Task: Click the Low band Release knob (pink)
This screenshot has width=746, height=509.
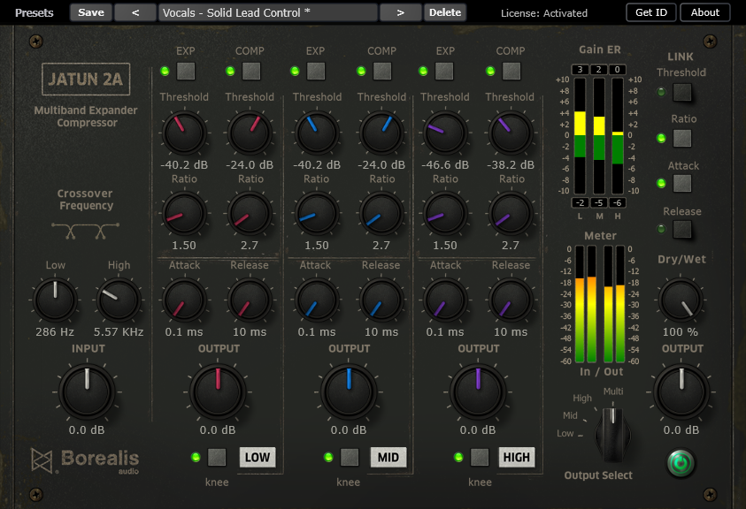Action: click(250, 300)
